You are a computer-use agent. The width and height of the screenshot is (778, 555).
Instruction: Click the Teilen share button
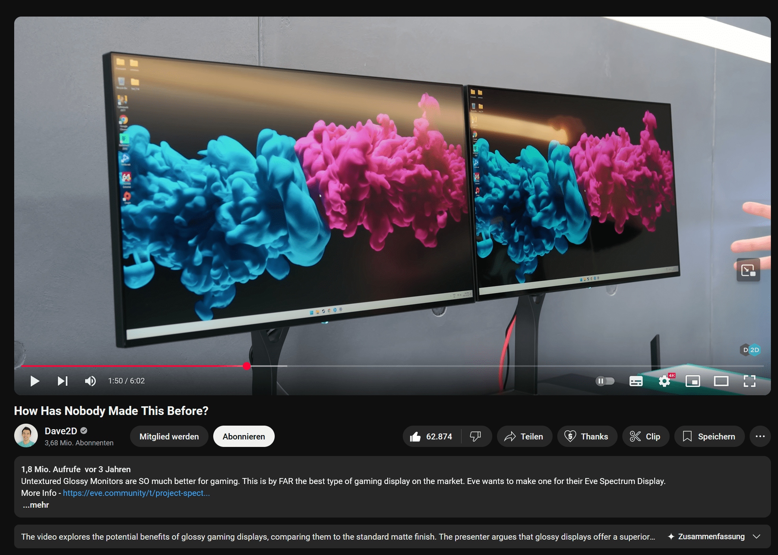coord(524,436)
